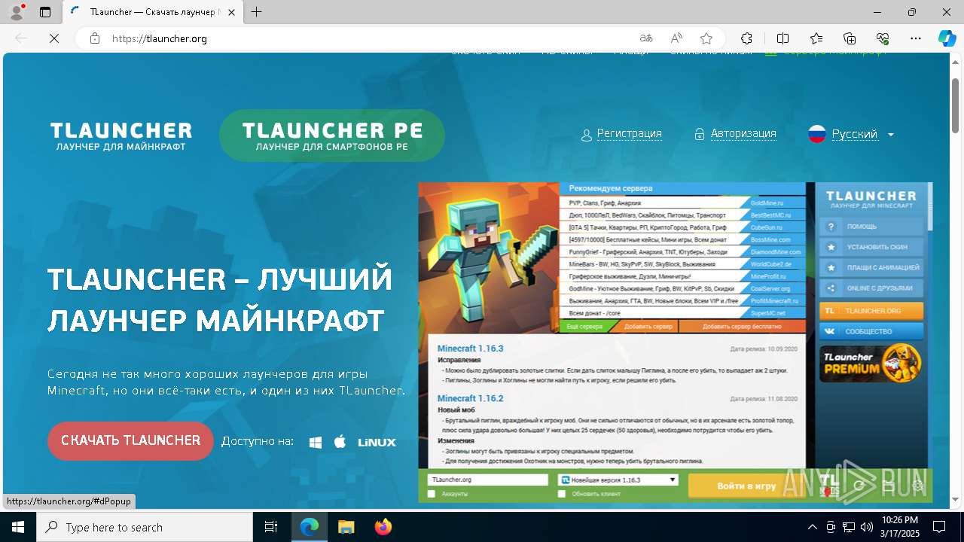This screenshot has width=964, height=542.
Task: Stop loading the page
Action: 54,38
